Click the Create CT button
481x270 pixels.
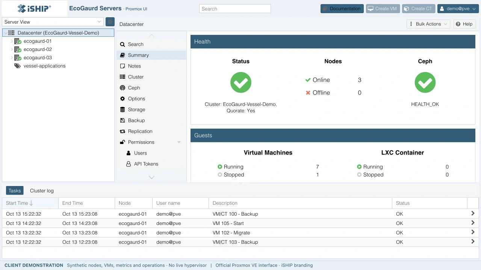click(x=418, y=9)
